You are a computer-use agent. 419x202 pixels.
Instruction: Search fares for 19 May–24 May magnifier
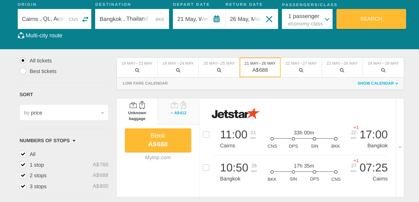pyautogui.click(x=178, y=70)
